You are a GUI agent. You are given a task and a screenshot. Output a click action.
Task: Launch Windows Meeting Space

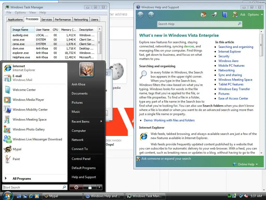(x=35, y=119)
